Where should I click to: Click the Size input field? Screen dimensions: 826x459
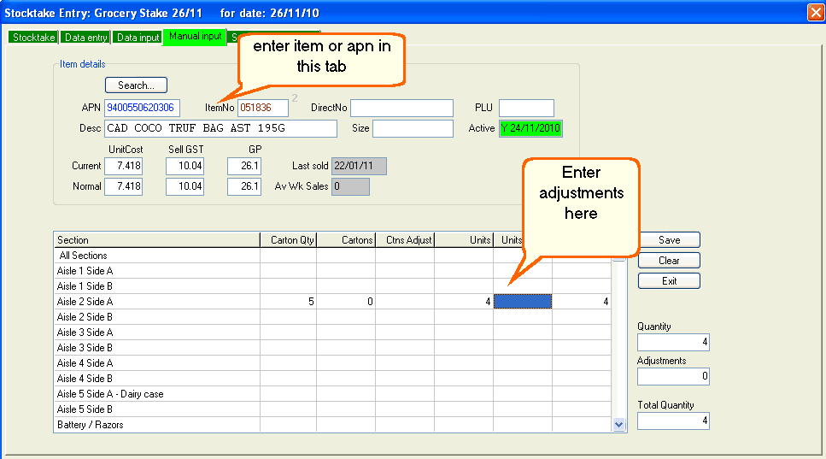pyautogui.click(x=413, y=128)
